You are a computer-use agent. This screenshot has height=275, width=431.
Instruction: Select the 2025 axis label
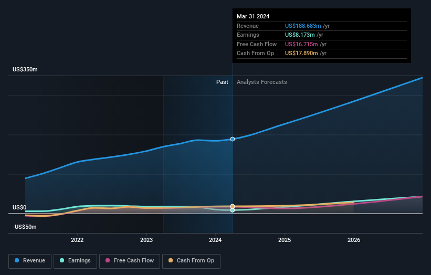pos(285,240)
